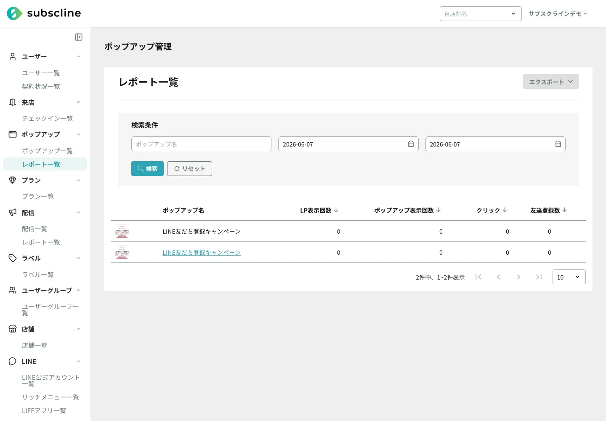Open the エクスポート dropdown
606x421 pixels.
551,82
